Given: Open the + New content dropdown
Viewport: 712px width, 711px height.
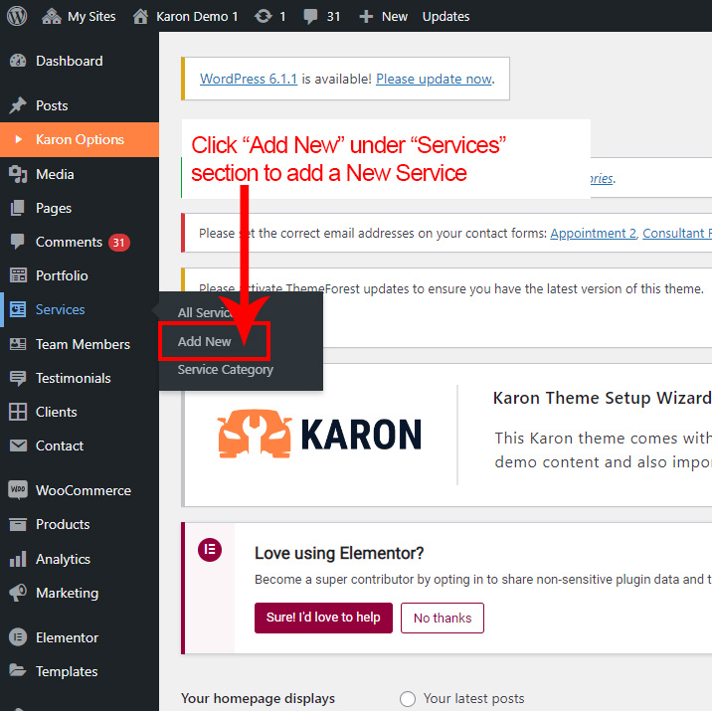Looking at the screenshot, I should (383, 16).
